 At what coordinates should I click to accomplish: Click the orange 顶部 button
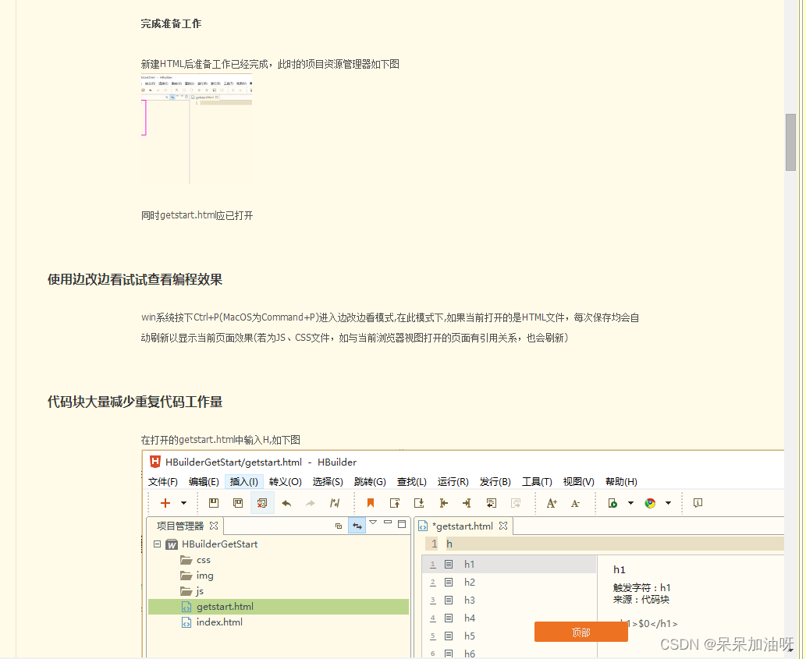(x=581, y=632)
